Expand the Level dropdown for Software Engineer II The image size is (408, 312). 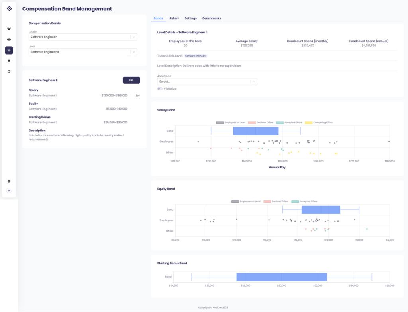(x=82, y=52)
